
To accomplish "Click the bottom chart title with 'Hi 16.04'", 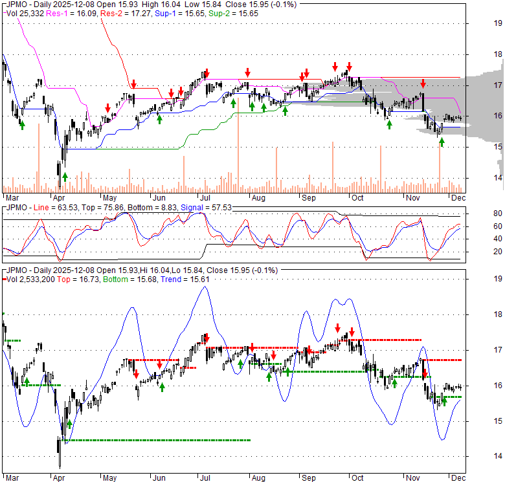I will pos(142,270).
